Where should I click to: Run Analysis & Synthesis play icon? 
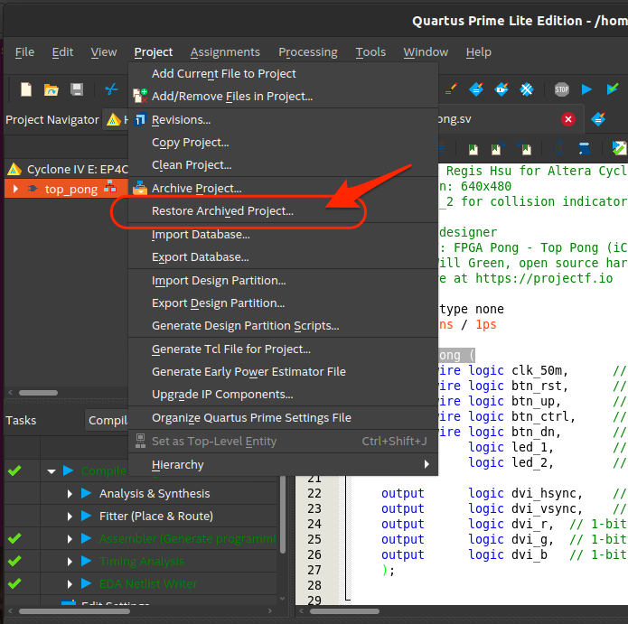pyautogui.click(x=86, y=493)
